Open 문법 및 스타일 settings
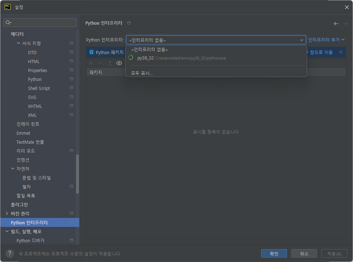 point(37,178)
